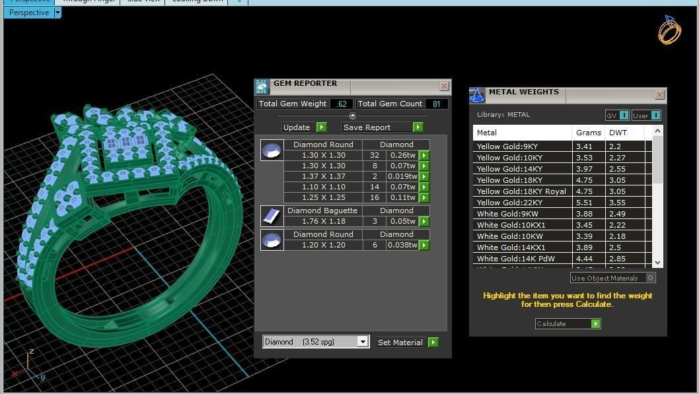Click the Metal column header

(x=523, y=133)
